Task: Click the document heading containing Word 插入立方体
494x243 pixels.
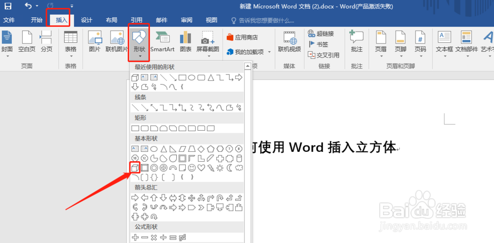Action: [x=325, y=147]
